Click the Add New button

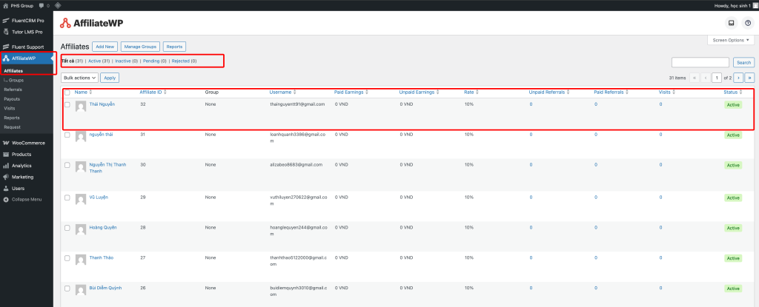(105, 47)
